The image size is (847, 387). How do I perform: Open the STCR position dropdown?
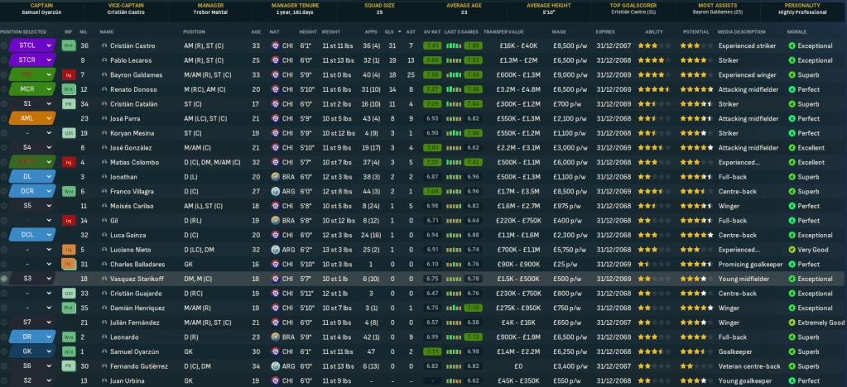click(50, 60)
